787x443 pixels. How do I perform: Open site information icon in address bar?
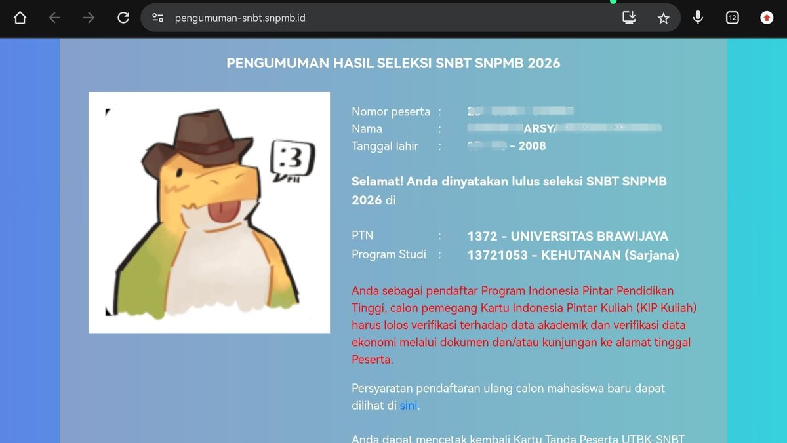pyautogui.click(x=158, y=18)
